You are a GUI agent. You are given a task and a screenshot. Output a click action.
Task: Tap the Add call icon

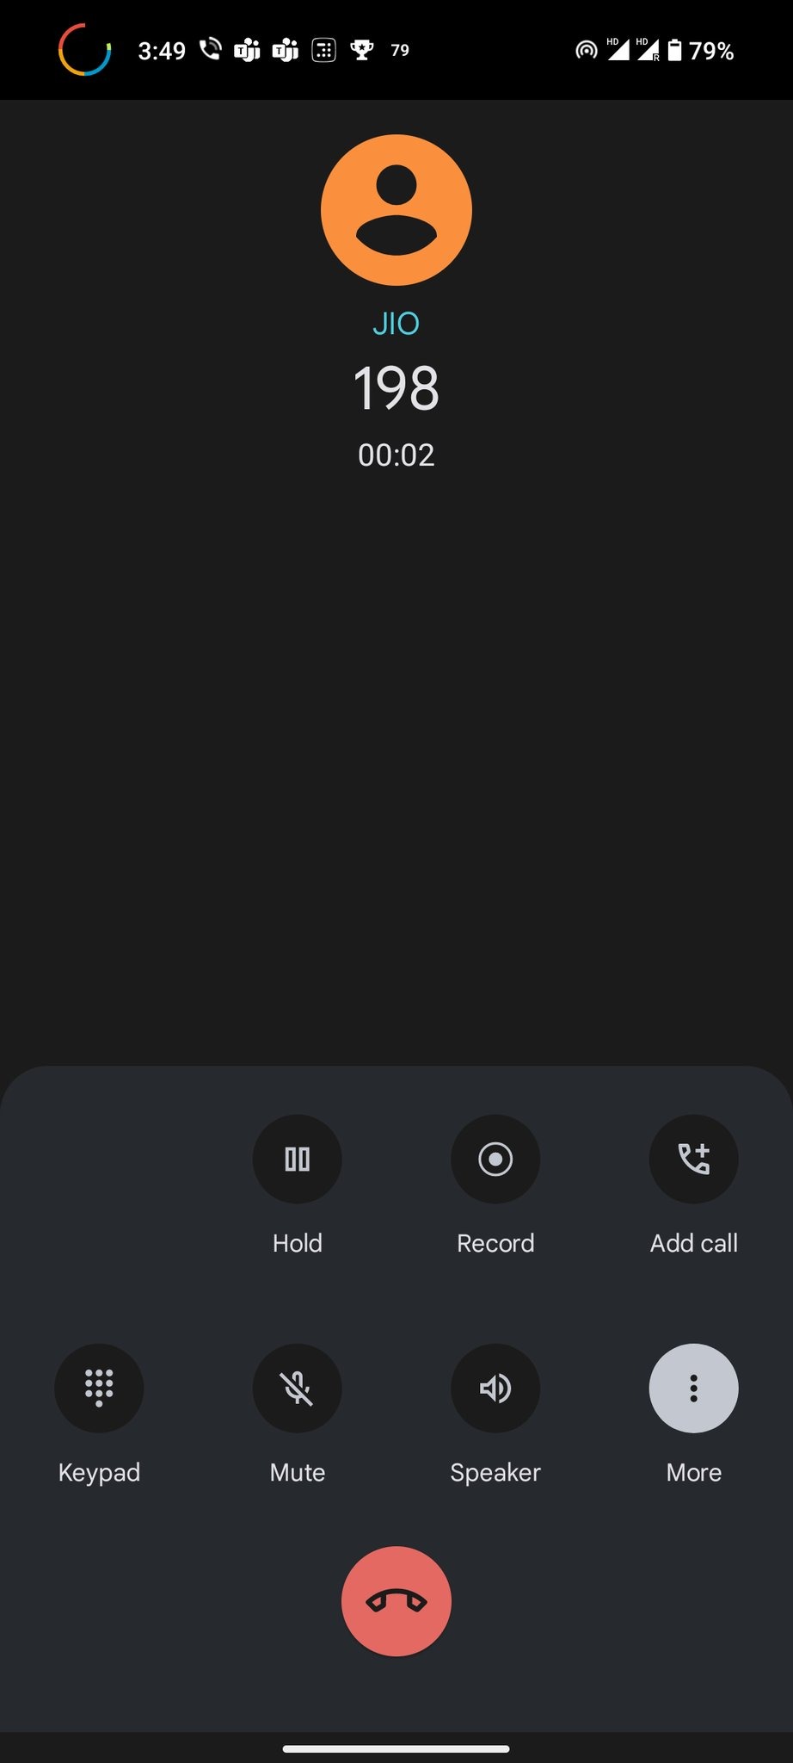pos(693,1159)
